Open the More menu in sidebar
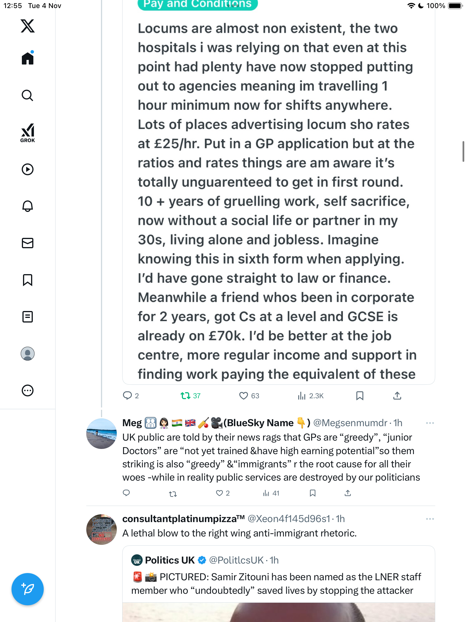This screenshot has width=466, height=622. coord(28,390)
